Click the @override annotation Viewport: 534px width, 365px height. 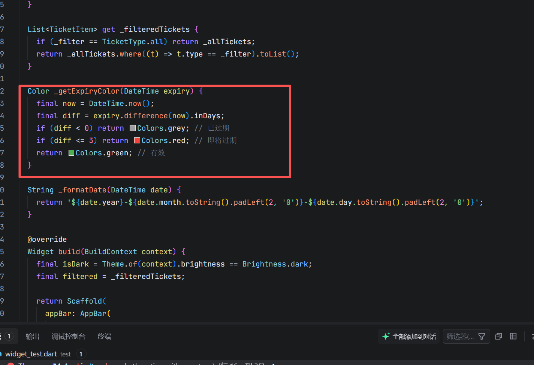click(x=47, y=240)
